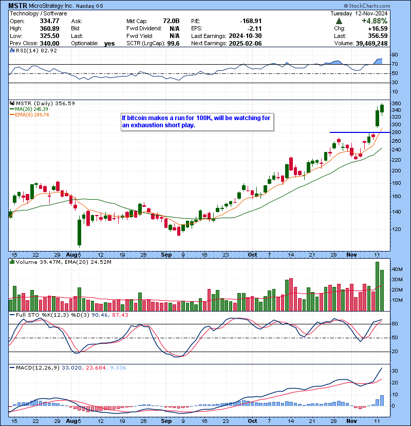This screenshot has height=426, width=411.
Task: Select the Low value 325.50
Action: (49, 36)
